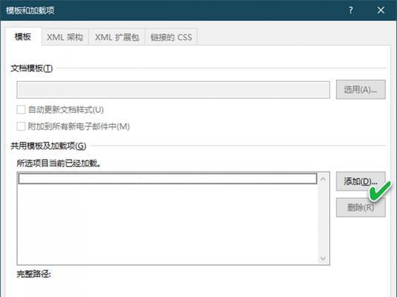Click the list scroll up arrow
This screenshot has height=297, width=397.
point(323,179)
